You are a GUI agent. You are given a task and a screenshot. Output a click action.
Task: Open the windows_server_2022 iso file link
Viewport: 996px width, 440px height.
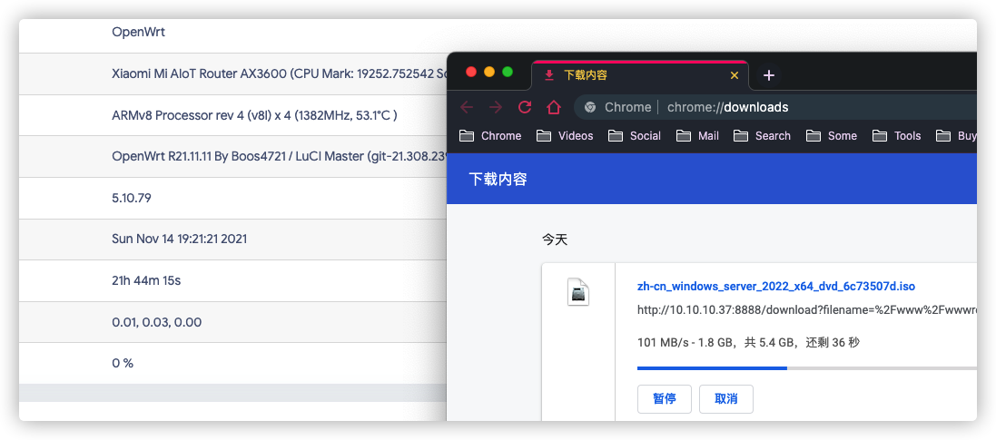click(776, 287)
